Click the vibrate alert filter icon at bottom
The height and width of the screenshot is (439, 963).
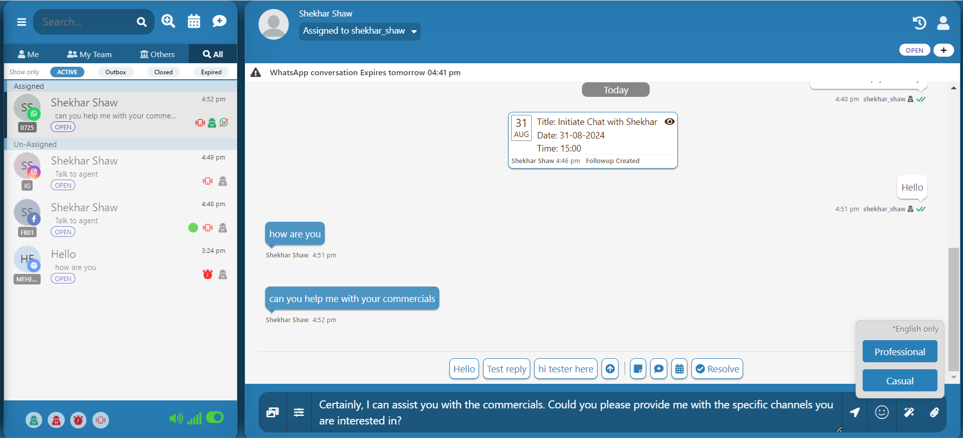(x=100, y=420)
